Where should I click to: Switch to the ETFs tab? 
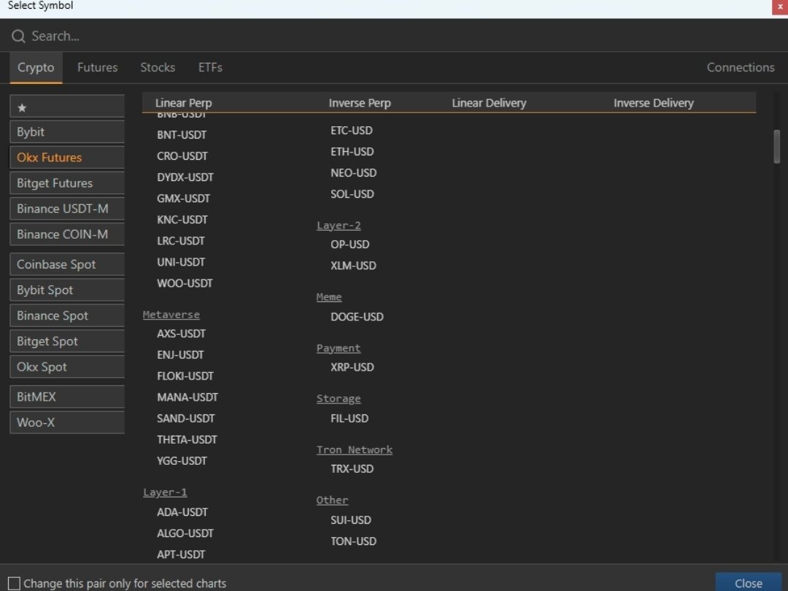coord(210,68)
